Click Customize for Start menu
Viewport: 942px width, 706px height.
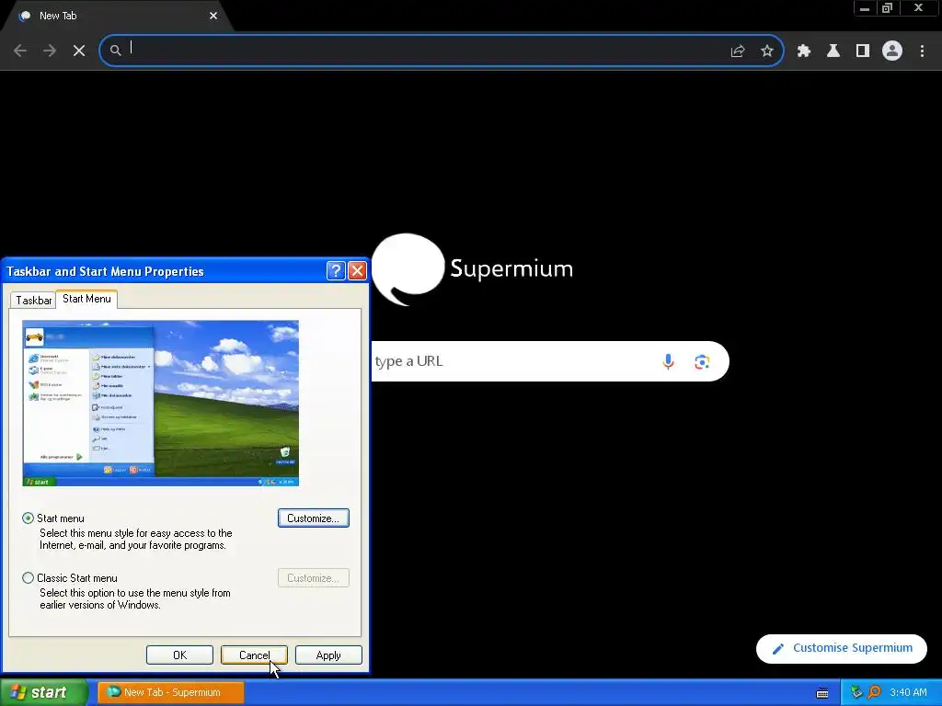(x=314, y=518)
